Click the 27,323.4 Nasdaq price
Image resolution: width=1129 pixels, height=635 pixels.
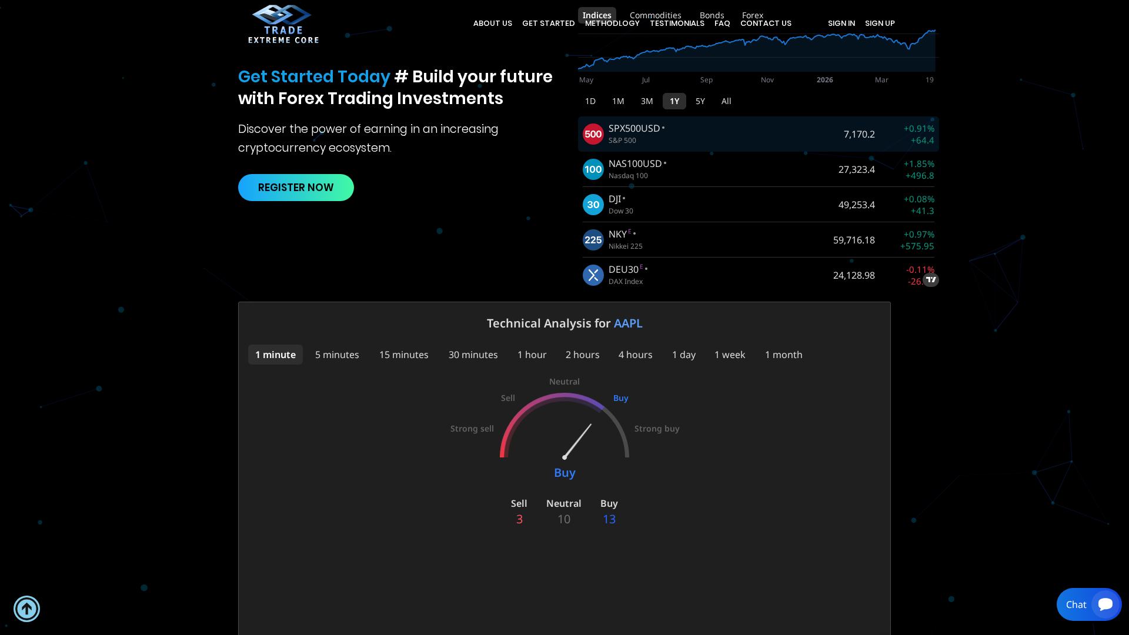click(x=857, y=169)
